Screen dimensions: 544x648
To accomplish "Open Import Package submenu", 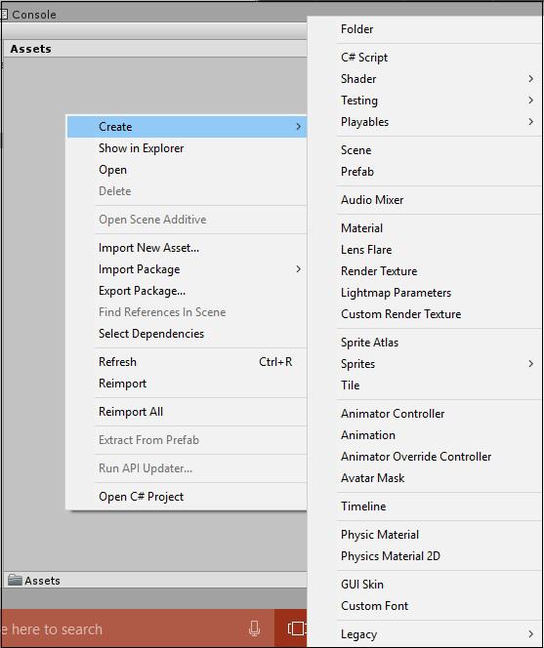I will tap(187, 269).
